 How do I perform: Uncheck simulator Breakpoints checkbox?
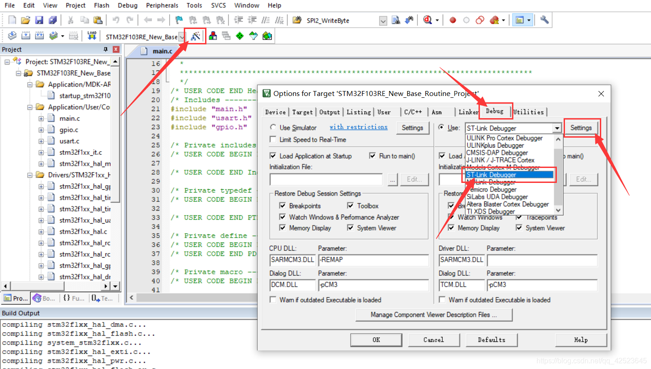click(283, 206)
